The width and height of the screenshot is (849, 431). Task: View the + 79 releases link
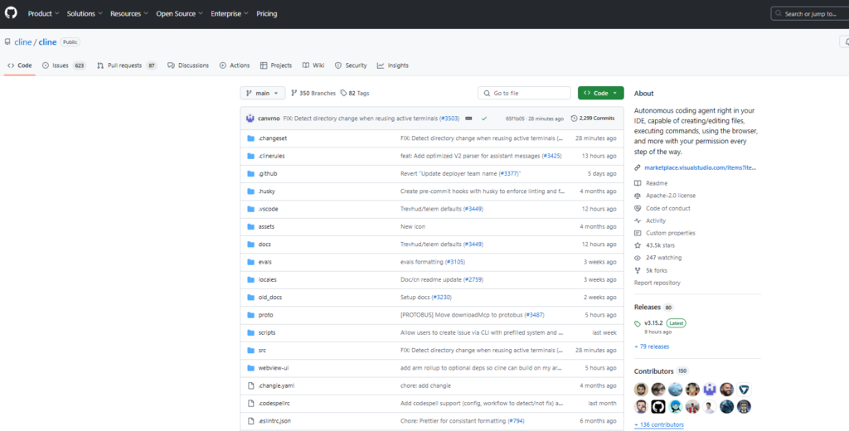652,346
